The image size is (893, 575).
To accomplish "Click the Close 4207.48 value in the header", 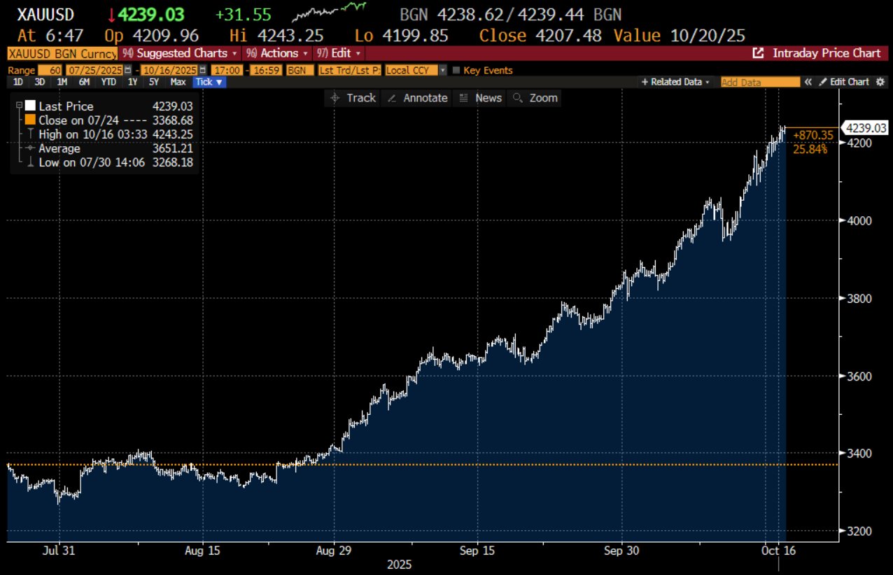I will pyautogui.click(x=541, y=35).
